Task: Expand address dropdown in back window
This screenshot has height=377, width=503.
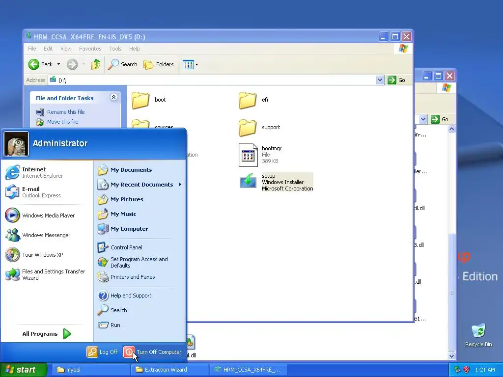Action: click(x=423, y=119)
